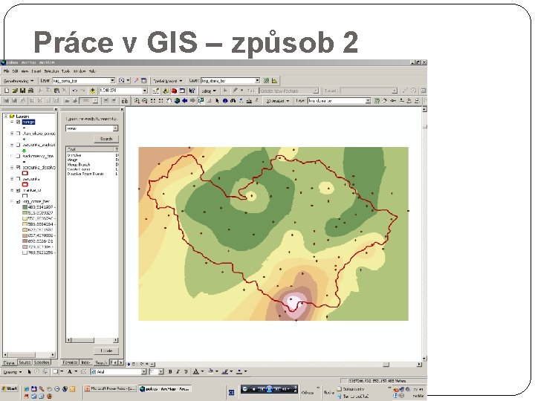Click the Fill Color bucket icon
Viewport: 535px width, 401px height.
coord(210,372)
